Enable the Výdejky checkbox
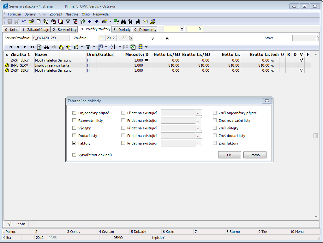Image resolution: width=323 pixels, height=243 pixels. [x=74, y=128]
